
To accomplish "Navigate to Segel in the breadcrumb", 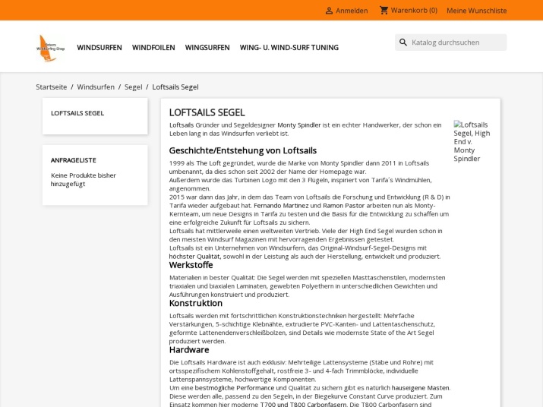I will pyautogui.click(x=134, y=87).
